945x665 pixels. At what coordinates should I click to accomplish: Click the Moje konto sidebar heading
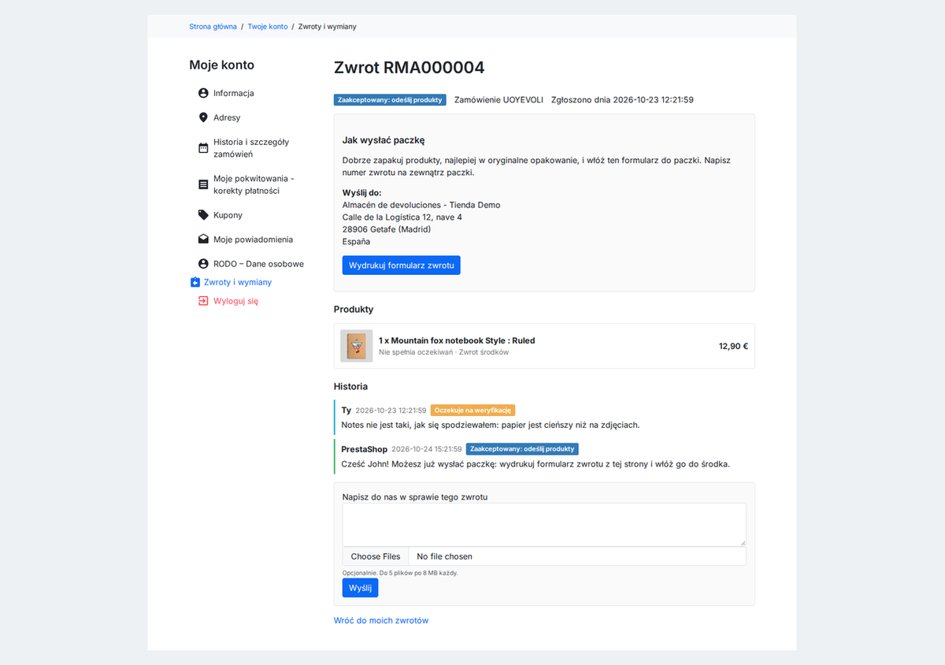coord(222,65)
